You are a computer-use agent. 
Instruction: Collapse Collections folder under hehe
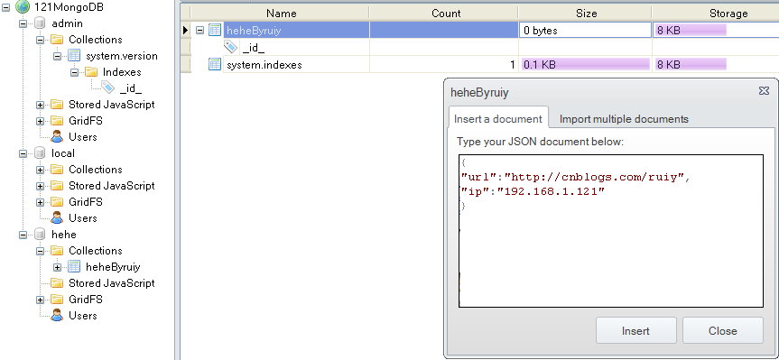tap(41, 251)
